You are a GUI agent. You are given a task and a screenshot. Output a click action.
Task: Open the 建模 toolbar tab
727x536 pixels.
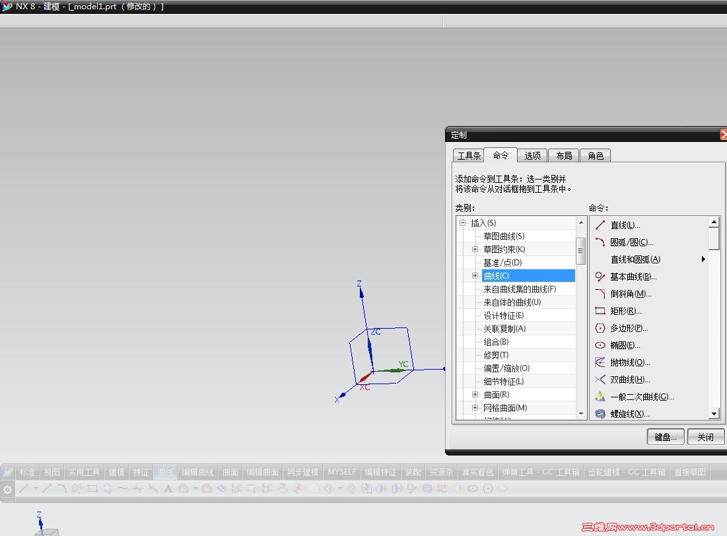(x=116, y=472)
